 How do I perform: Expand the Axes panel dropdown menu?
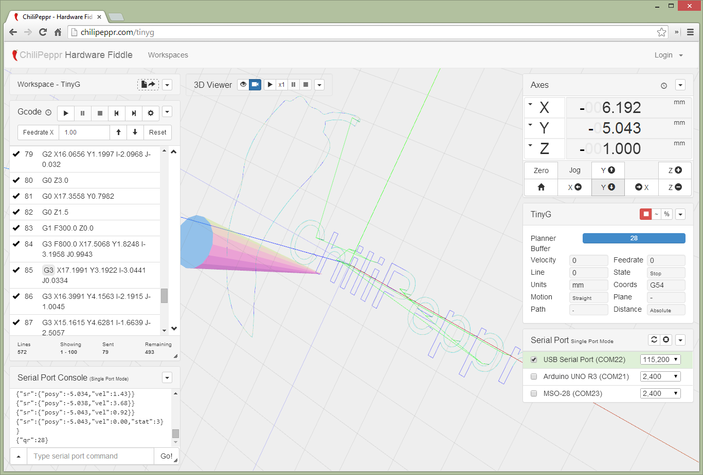tap(680, 85)
